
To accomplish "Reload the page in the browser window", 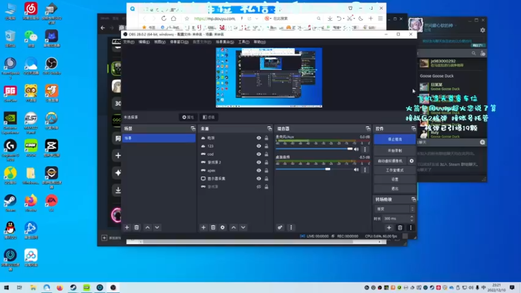I will (163, 19).
